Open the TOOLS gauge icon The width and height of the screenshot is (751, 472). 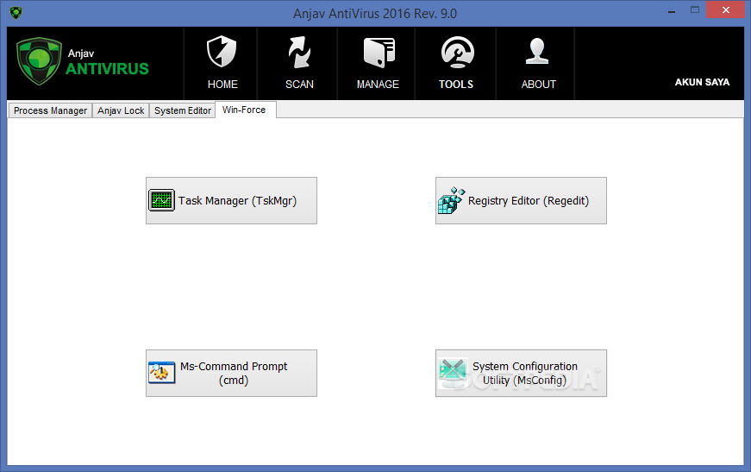tap(457, 52)
